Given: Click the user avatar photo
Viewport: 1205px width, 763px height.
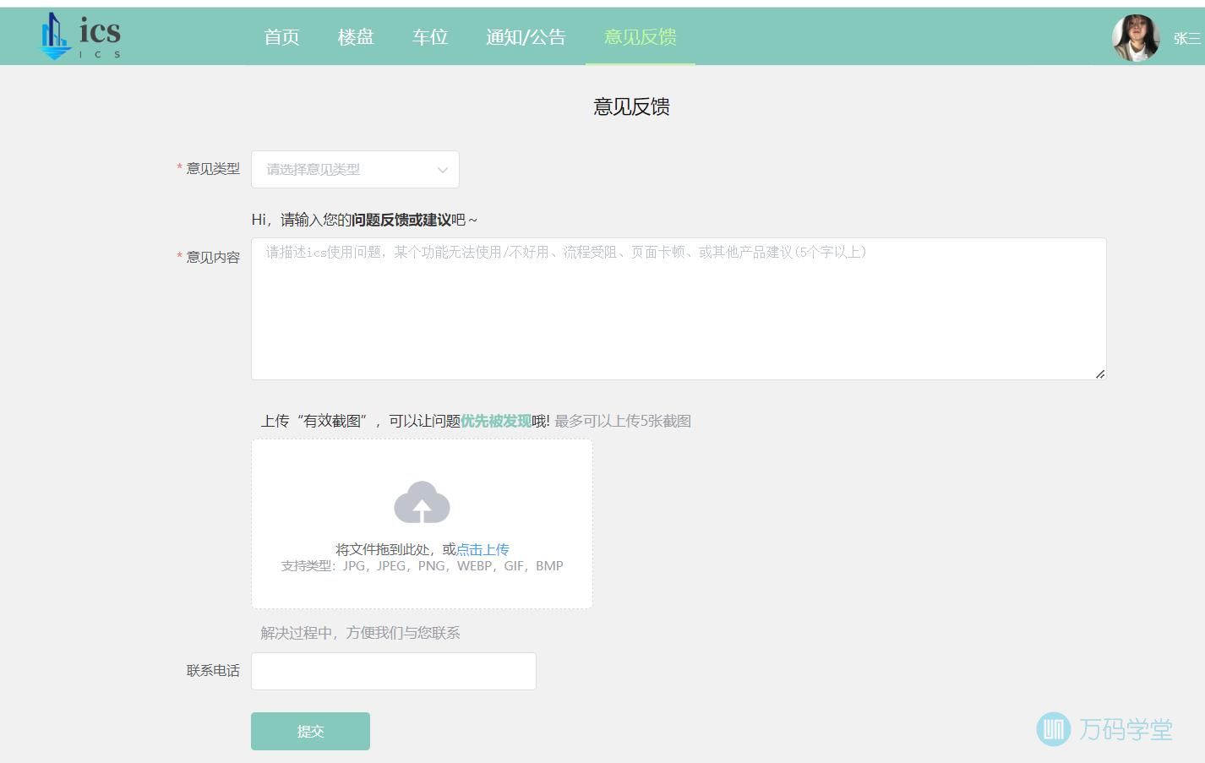Looking at the screenshot, I should pyautogui.click(x=1135, y=37).
